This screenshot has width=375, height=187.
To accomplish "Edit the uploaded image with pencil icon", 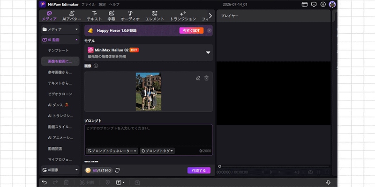I will tap(198, 78).
